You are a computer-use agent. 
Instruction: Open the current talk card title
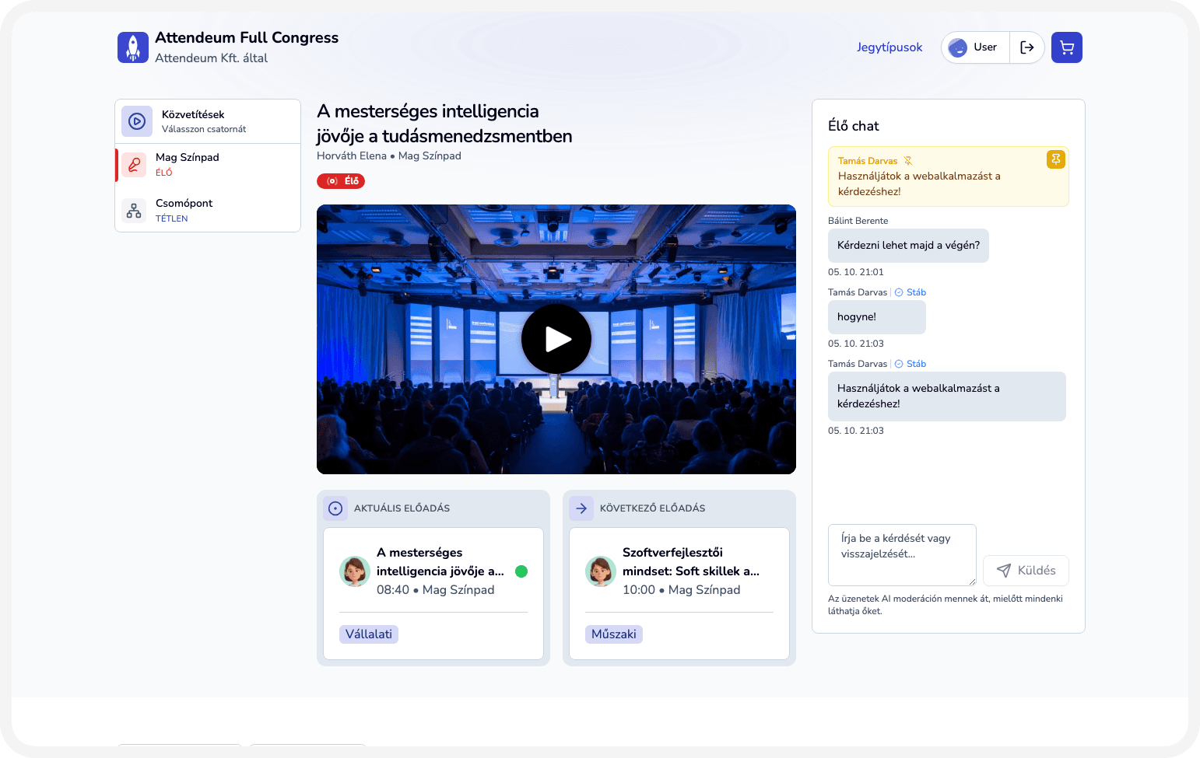click(440, 562)
